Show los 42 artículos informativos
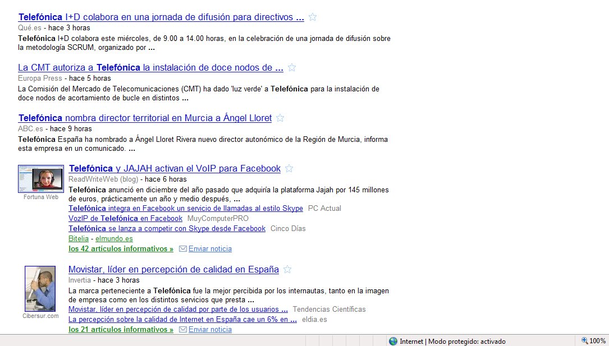Screen dimensions: 609x346 (x=121, y=248)
